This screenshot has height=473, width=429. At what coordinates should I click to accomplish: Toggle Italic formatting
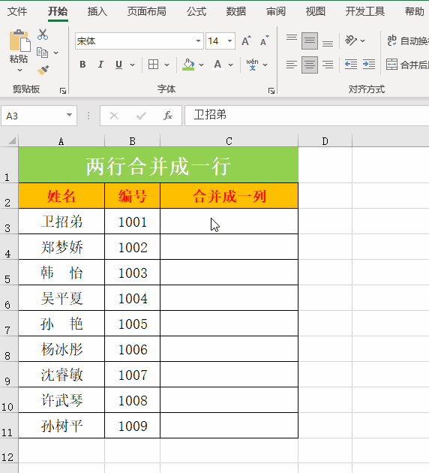coord(100,65)
